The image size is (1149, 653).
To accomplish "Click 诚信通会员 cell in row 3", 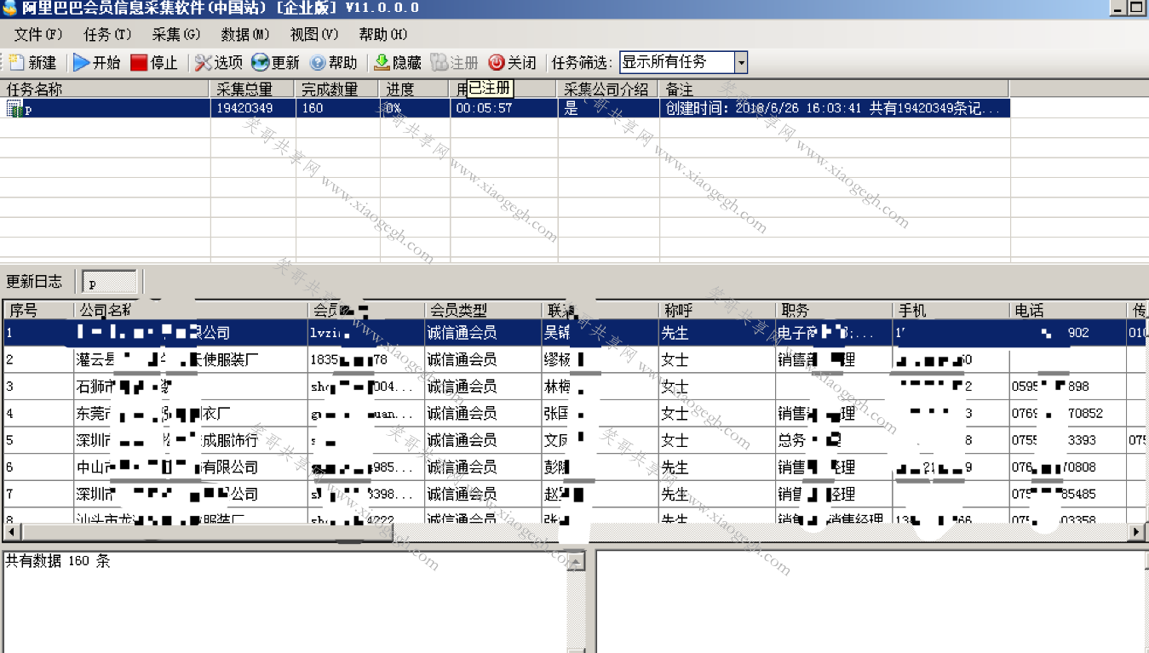I will [482, 387].
